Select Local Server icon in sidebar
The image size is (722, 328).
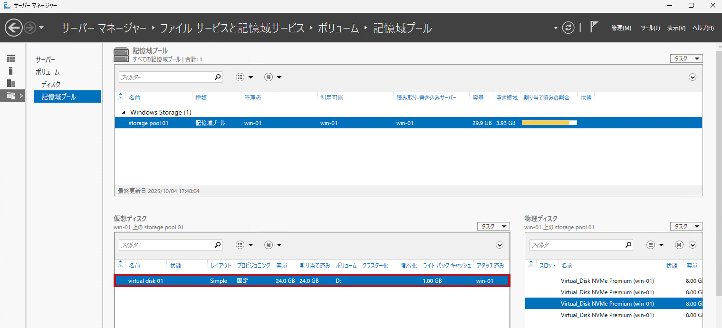click(x=11, y=71)
